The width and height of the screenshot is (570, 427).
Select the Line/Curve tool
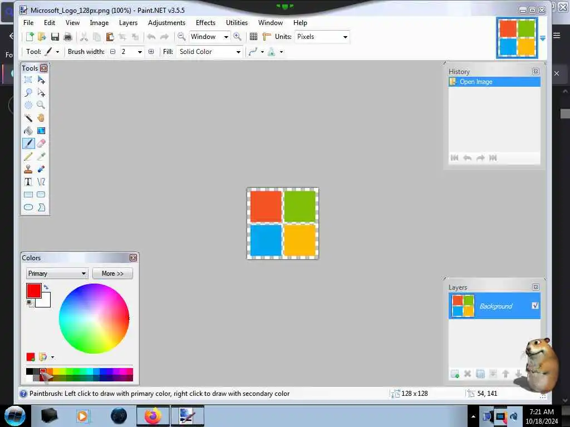pyautogui.click(x=41, y=182)
